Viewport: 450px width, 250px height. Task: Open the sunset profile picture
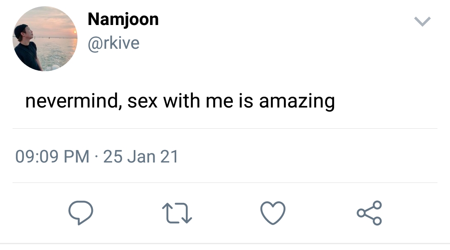point(45,39)
